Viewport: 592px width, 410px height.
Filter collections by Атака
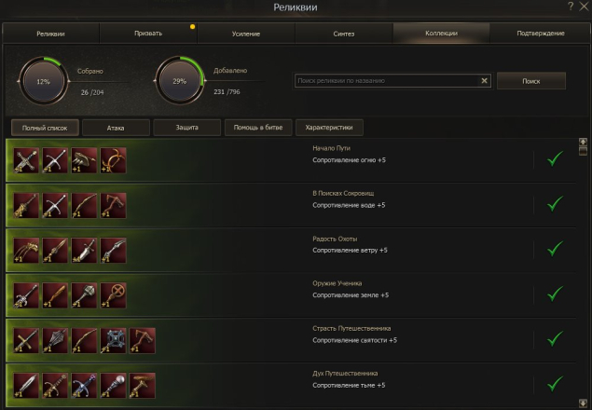[116, 128]
